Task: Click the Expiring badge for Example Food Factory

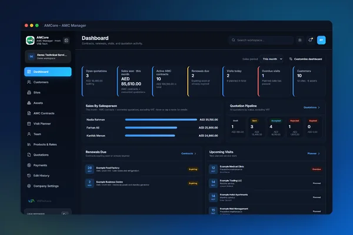Action: tap(193, 169)
